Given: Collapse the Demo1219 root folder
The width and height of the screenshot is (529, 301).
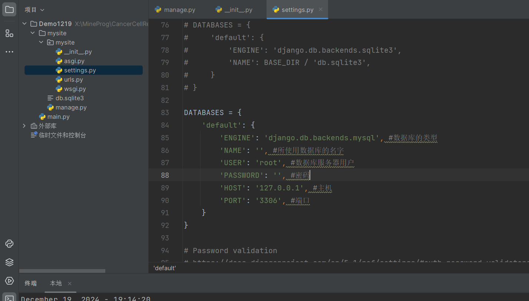Looking at the screenshot, I should coord(24,24).
